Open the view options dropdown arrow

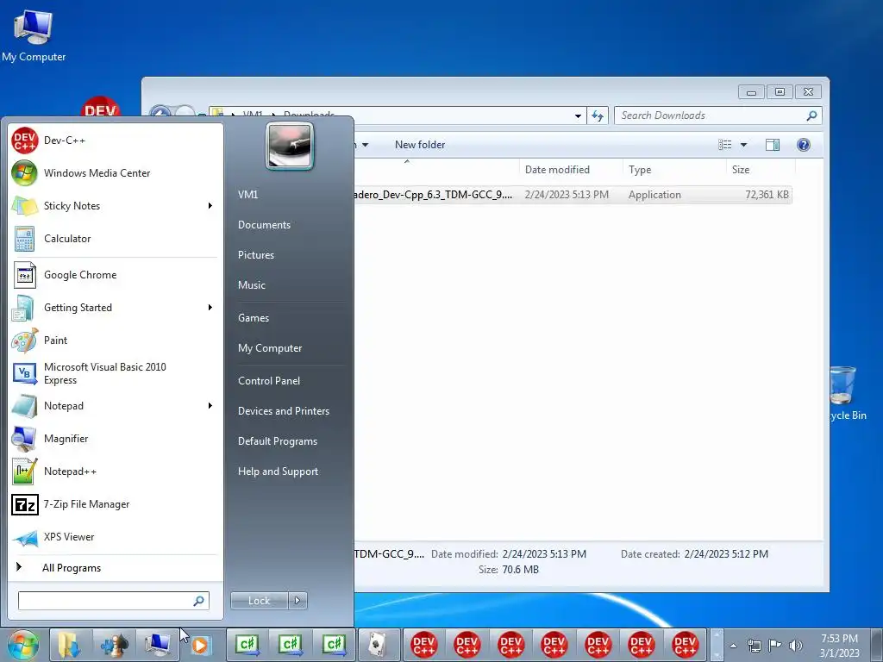click(x=743, y=145)
